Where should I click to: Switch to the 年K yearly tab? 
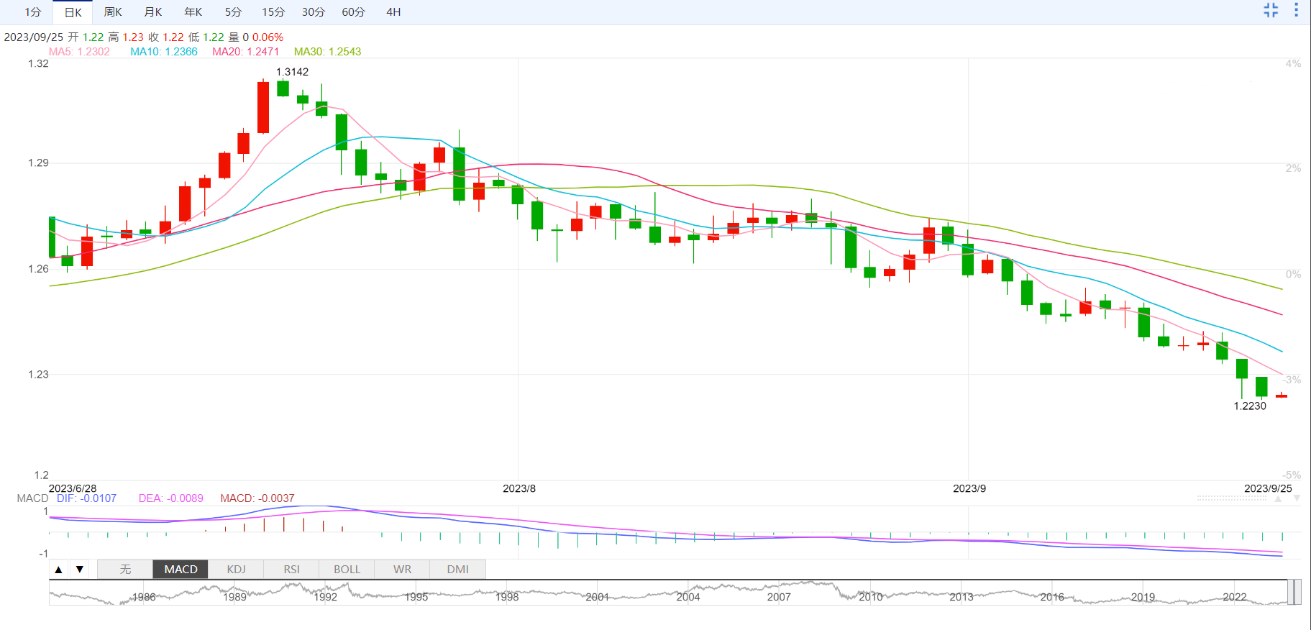click(x=193, y=12)
